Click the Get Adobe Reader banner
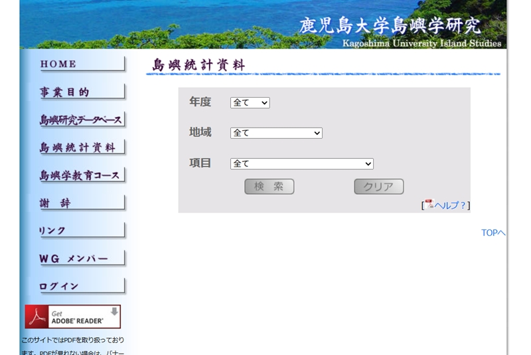This screenshot has height=355, width=531. coord(72,317)
